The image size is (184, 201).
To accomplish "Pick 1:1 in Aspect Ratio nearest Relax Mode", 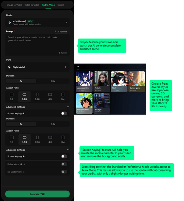I will (12, 139).
